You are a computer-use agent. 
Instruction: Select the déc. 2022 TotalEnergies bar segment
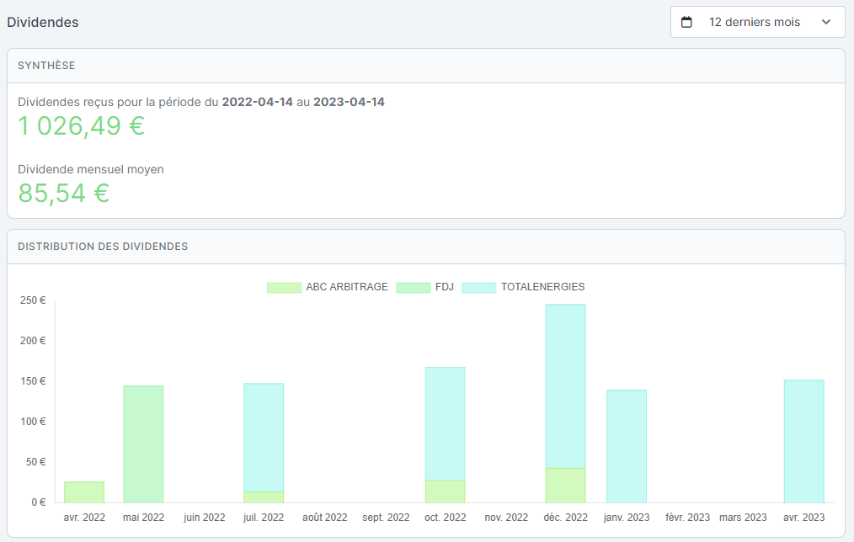click(x=565, y=385)
